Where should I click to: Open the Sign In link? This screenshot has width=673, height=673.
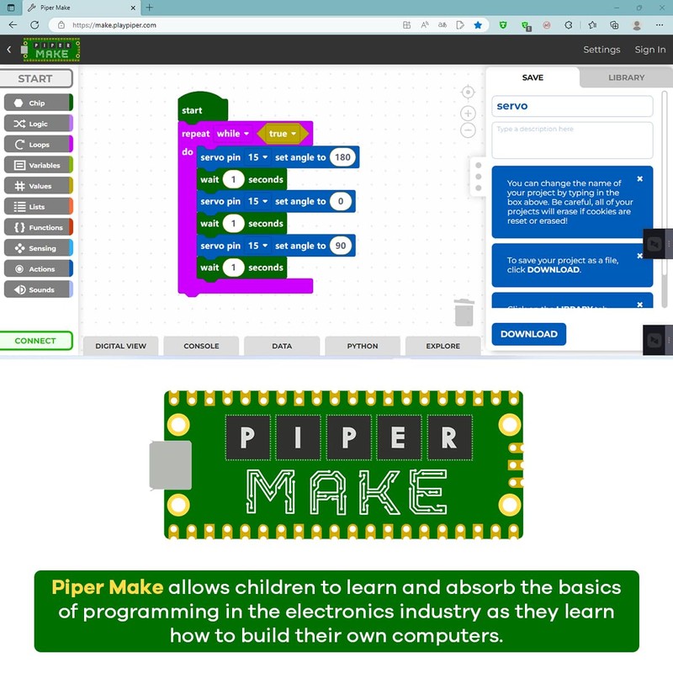(649, 50)
